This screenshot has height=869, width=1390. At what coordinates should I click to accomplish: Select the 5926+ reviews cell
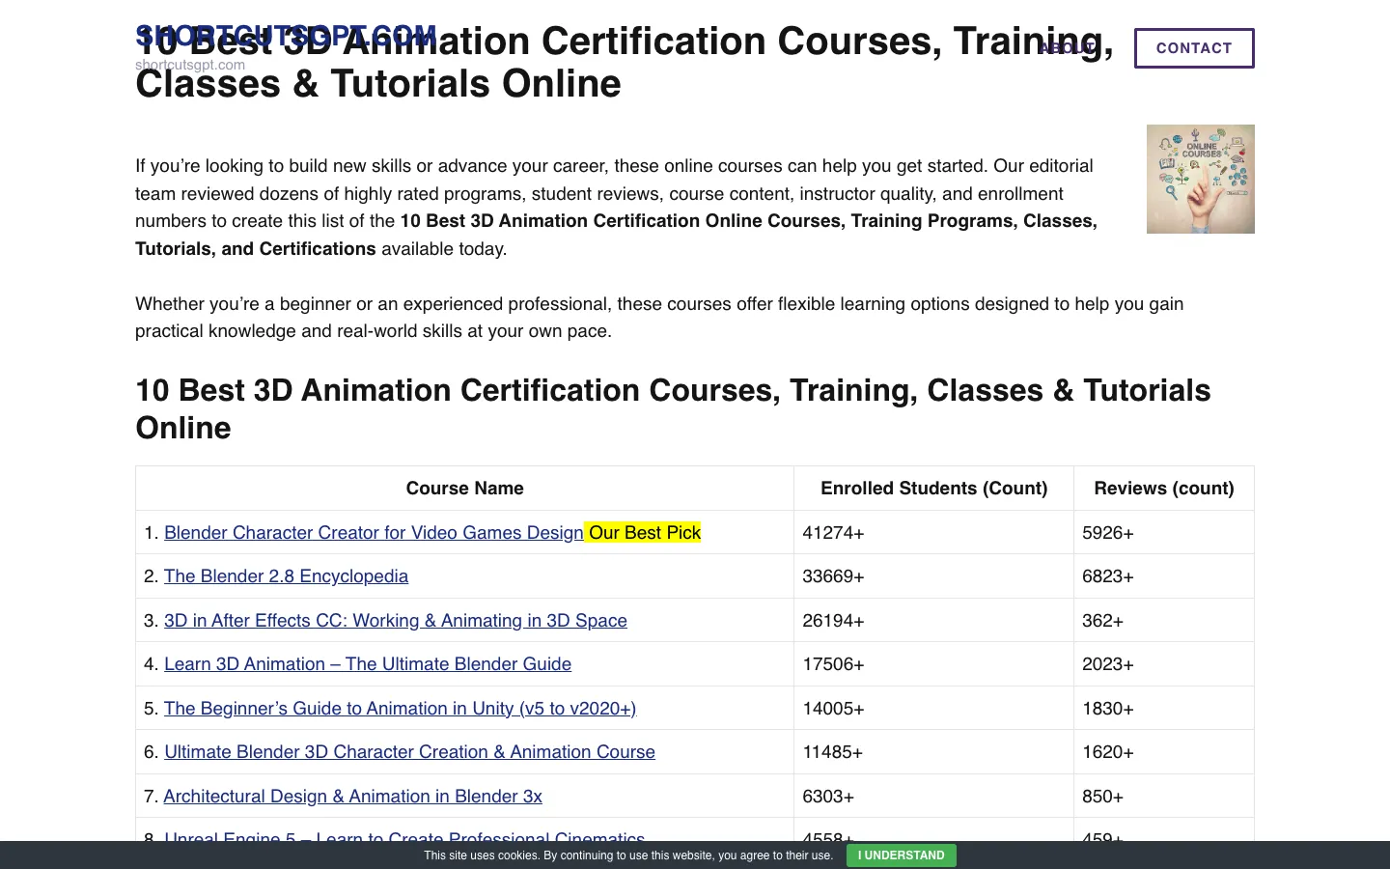point(1164,533)
